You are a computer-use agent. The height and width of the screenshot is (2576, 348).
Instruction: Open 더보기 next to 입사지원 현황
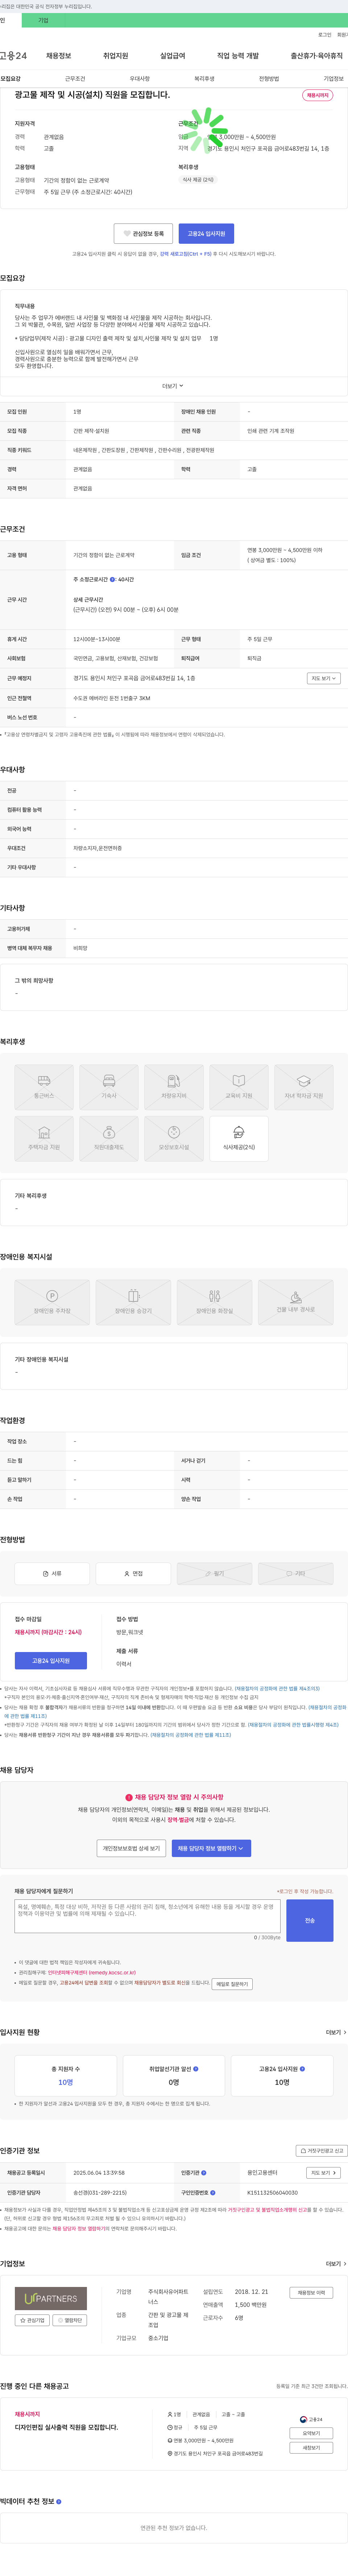336,2032
